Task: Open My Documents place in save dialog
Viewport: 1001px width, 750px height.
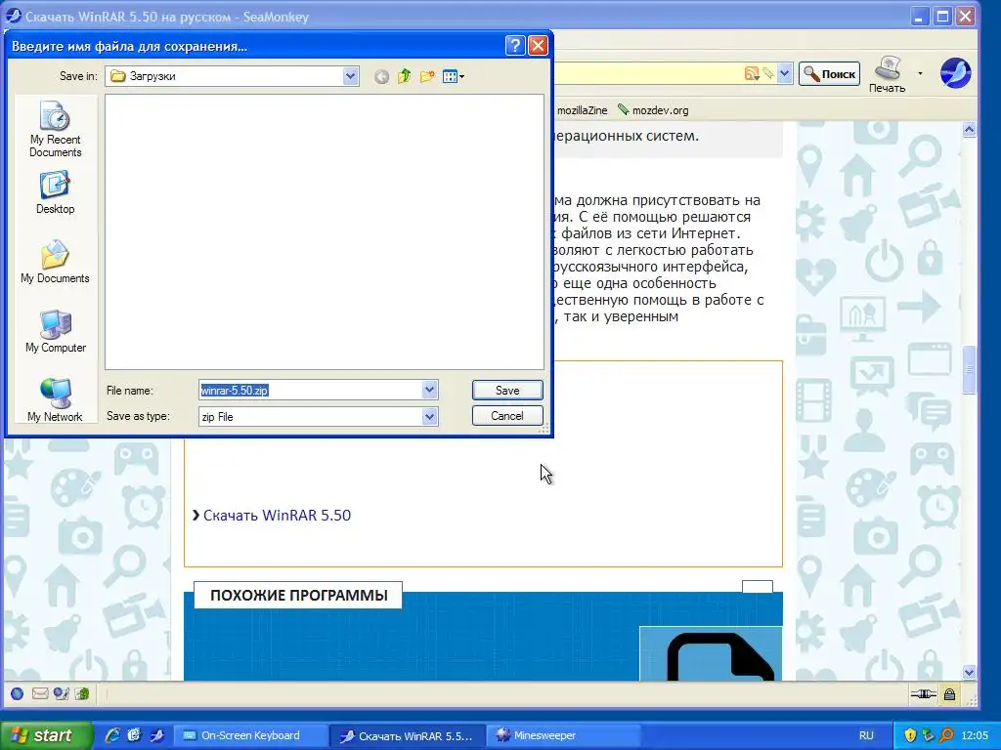Action: pyautogui.click(x=55, y=262)
